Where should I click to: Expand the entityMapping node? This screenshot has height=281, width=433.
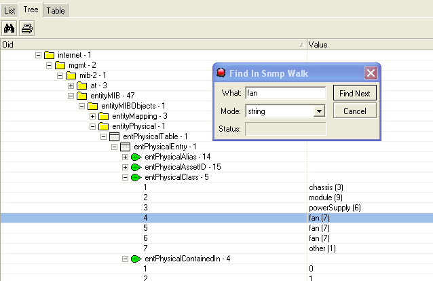point(92,116)
